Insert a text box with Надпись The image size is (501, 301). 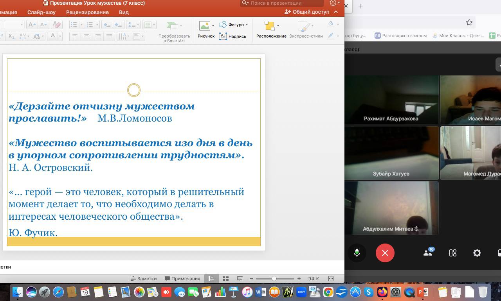click(x=233, y=36)
